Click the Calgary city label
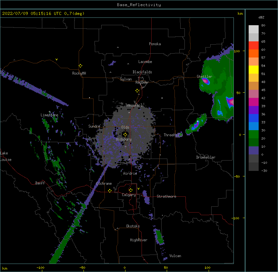The height and width of the screenshot is (272, 278). point(129,195)
